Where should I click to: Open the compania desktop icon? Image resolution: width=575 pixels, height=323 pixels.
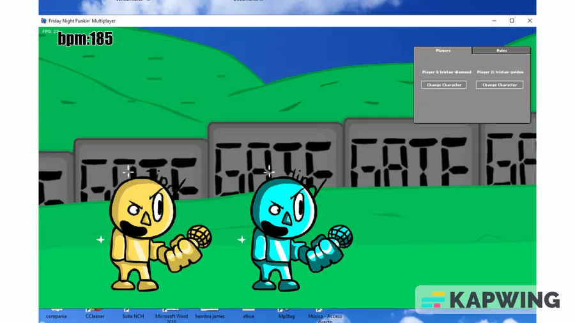coord(56,314)
